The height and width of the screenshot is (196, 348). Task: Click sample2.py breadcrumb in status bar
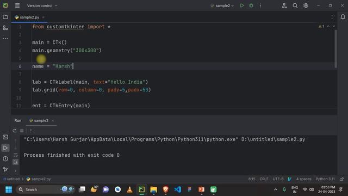(x=39, y=179)
